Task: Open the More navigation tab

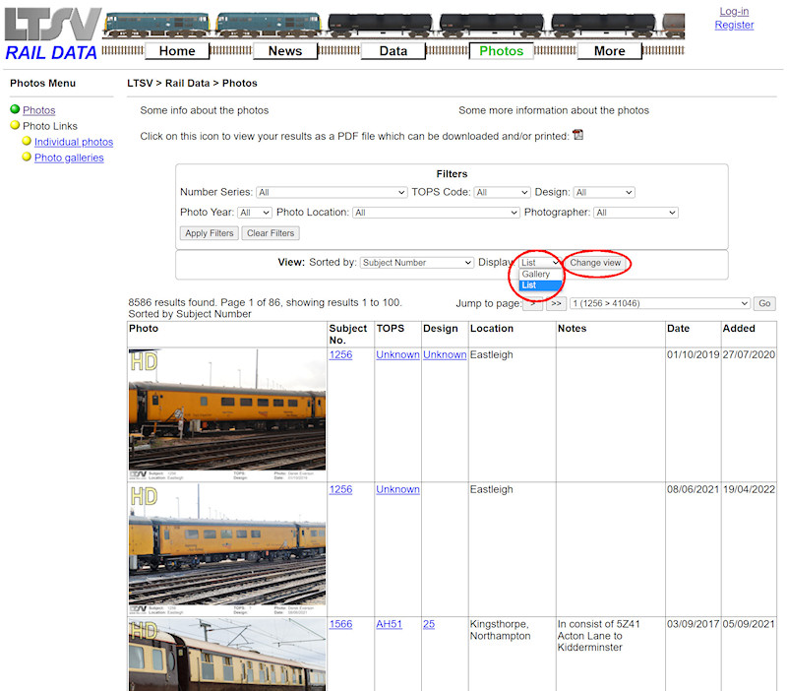Action: tap(609, 50)
